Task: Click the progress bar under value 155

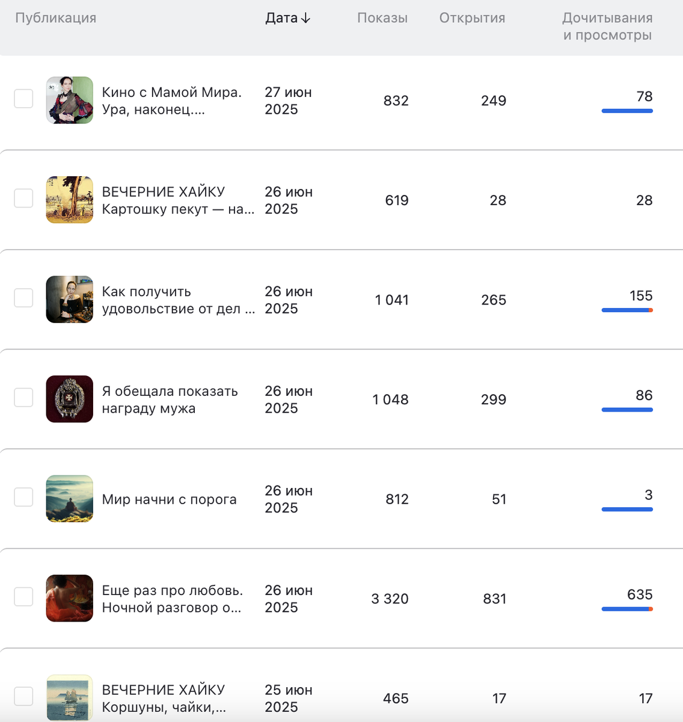Action: (627, 310)
